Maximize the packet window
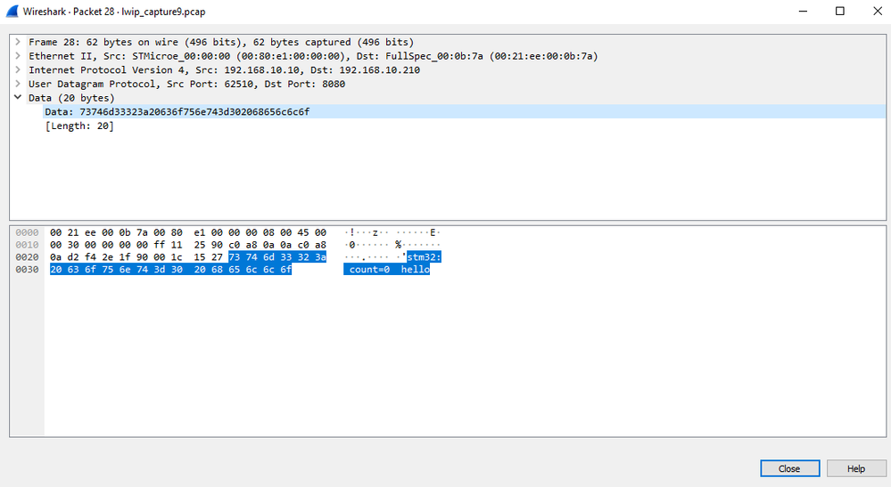 coord(840,12)
